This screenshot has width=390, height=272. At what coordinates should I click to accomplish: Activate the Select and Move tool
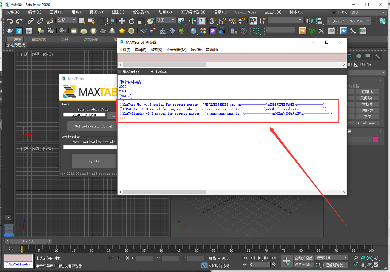tap(122, 21)
